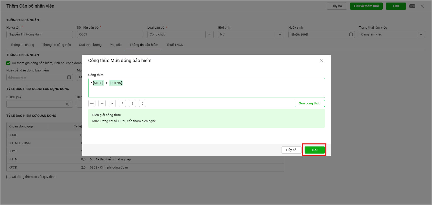This screenshot has height=205, width=432.
Task: Click the plus operator button
Action: pyautogui.click(x=92, y=103)
